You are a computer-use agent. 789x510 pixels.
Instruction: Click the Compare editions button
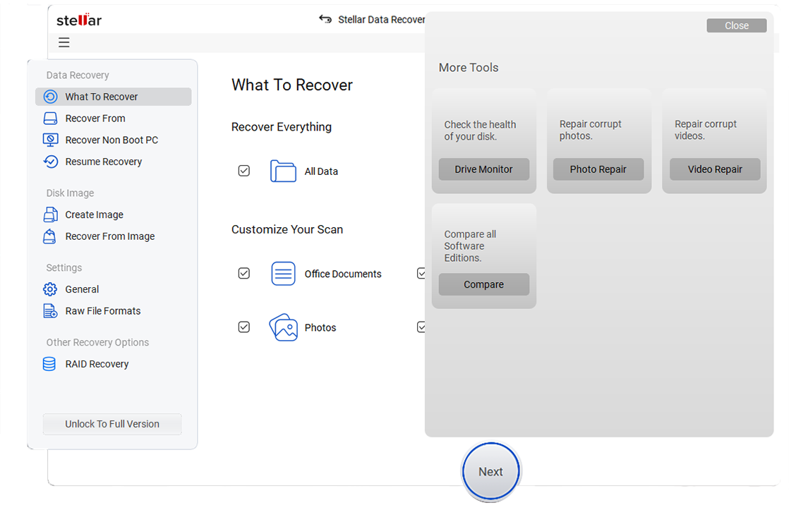[483, 285]
